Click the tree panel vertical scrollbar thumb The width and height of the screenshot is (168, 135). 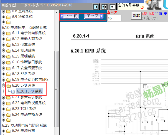(x=57, y=89)
